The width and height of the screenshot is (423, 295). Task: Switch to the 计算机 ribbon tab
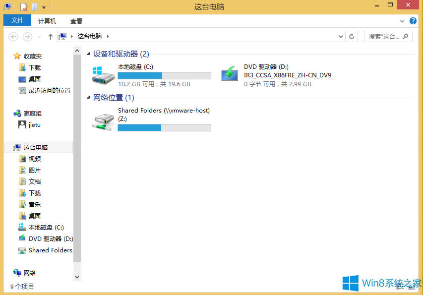47,21
